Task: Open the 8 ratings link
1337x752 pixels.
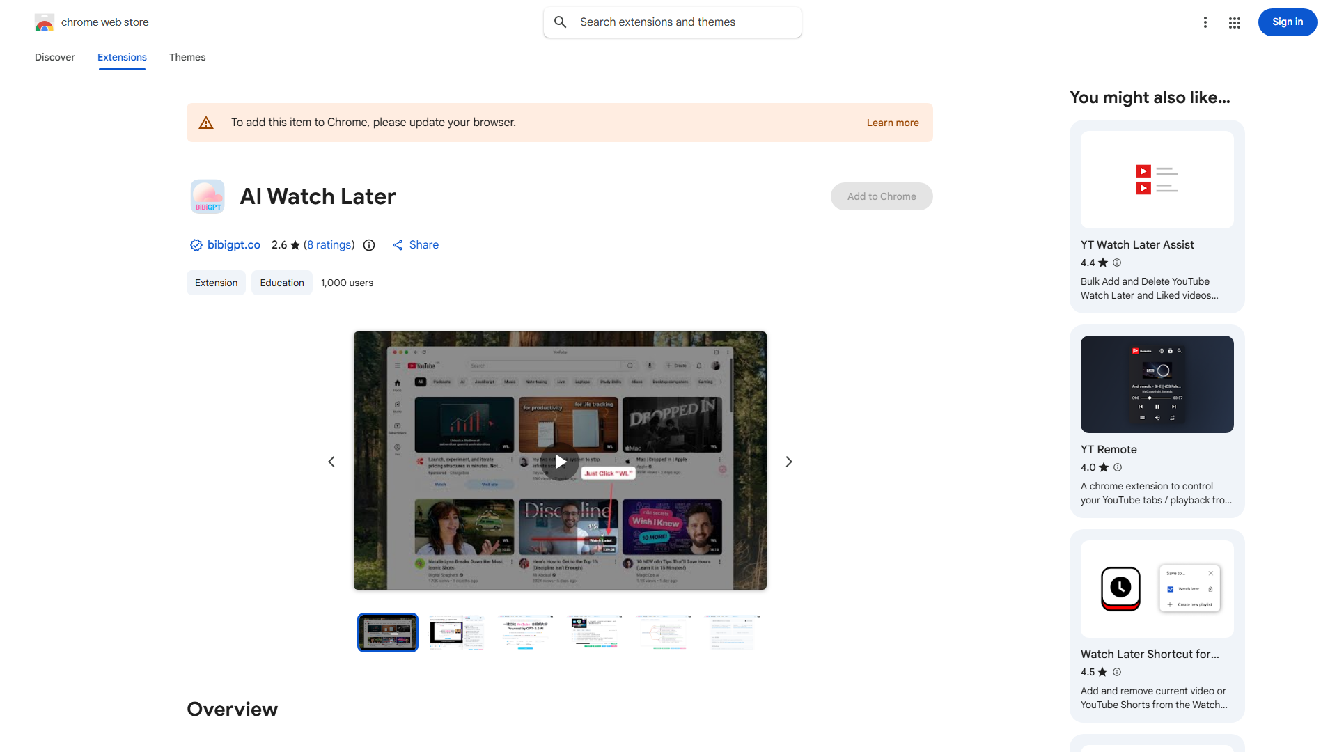Action: coord(329,245)
